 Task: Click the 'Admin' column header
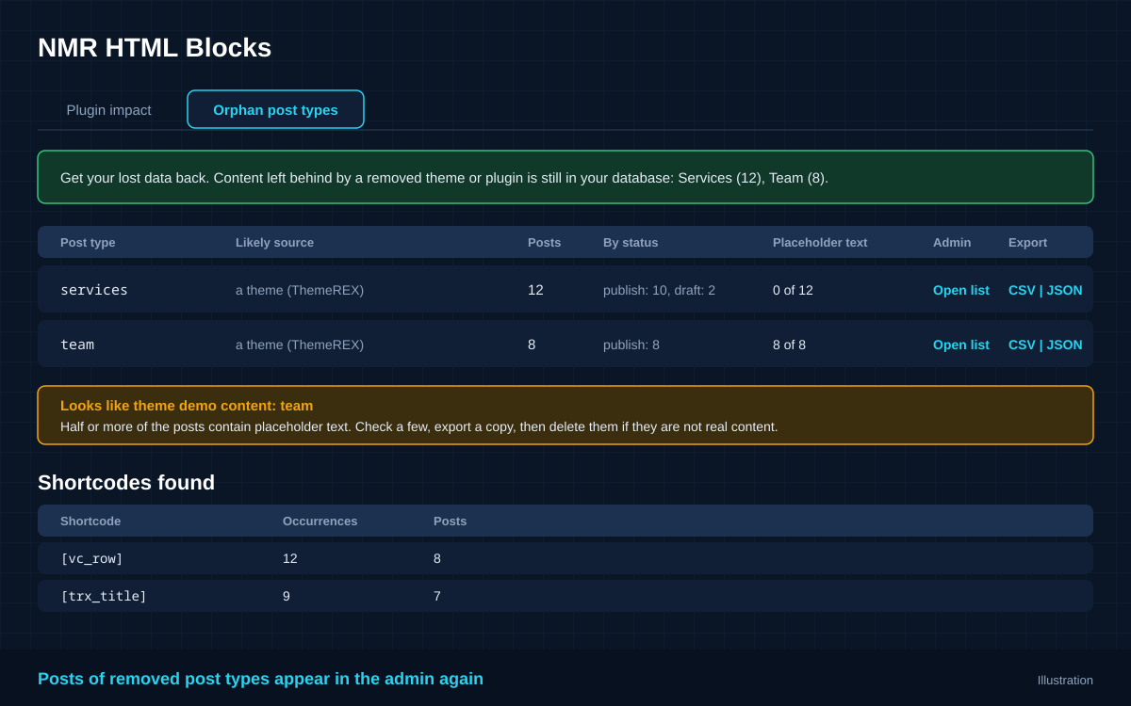click(x=952, y=242)
